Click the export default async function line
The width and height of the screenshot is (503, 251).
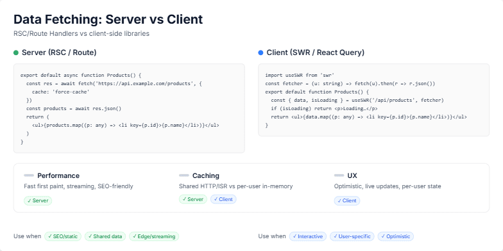click(81, 76)
